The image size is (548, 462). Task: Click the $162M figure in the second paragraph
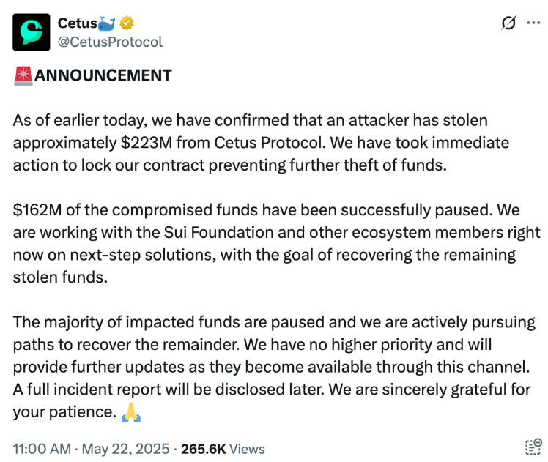coord(35,211)
